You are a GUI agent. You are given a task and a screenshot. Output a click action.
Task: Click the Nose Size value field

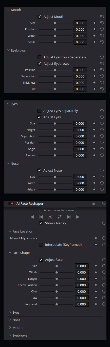tap(80, 177)
